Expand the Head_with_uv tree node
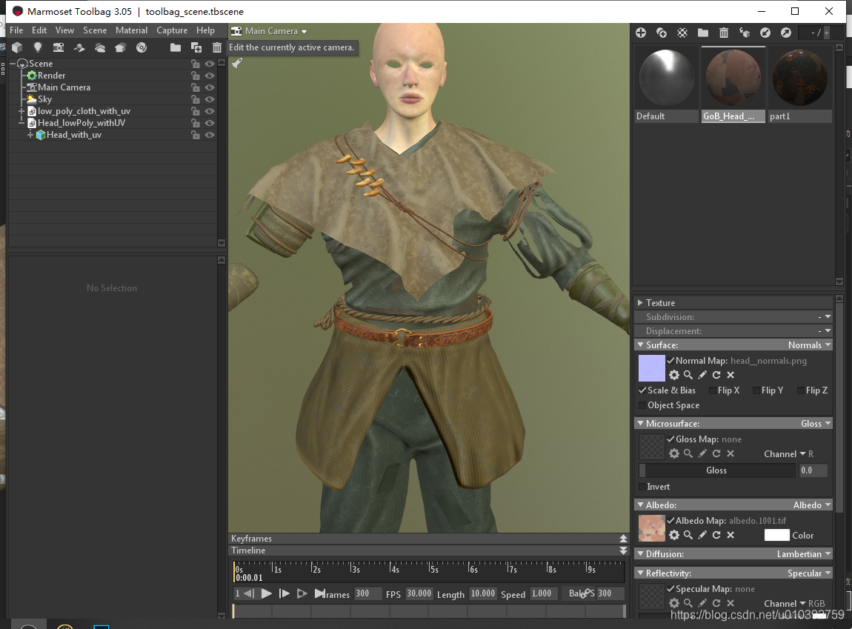 pyautogui.click(x=30, y=136)
